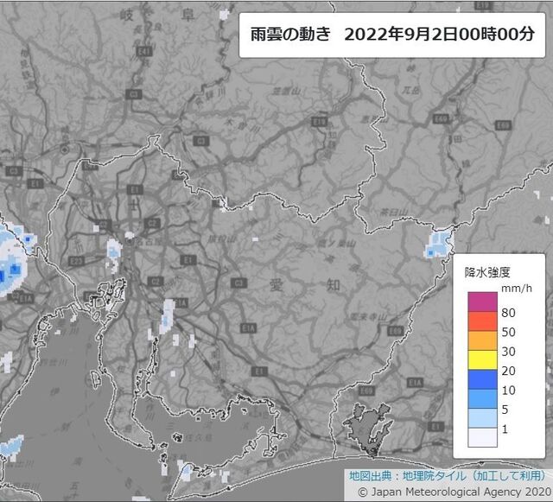Click the 阜 character of the Gifu label
553x502 pixels.
coord(188,16)
